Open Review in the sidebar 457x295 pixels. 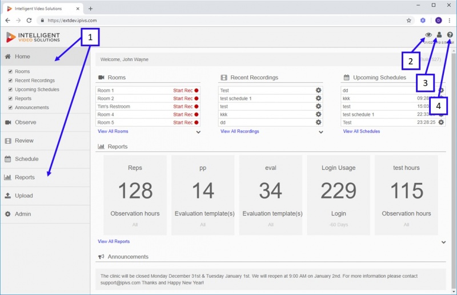(45, 141)
